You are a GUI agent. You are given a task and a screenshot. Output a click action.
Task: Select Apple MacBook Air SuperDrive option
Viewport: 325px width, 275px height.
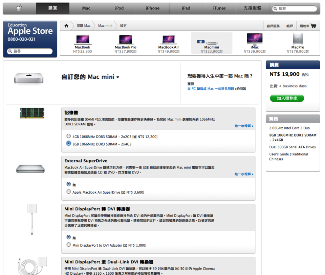pos(68,192)
